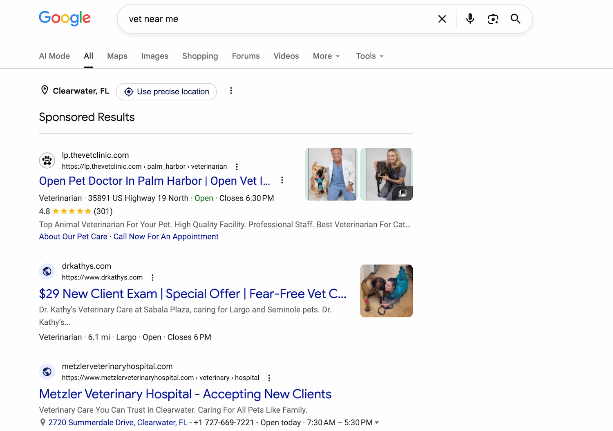Click the 4.8 star rating row

(76, 211)
